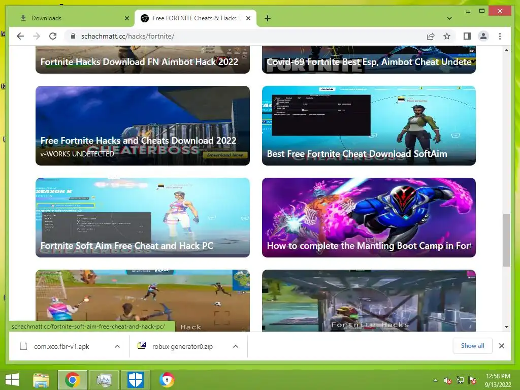Show hidden system tray icons
Screen dimensions: 520x390
(435, 380)
